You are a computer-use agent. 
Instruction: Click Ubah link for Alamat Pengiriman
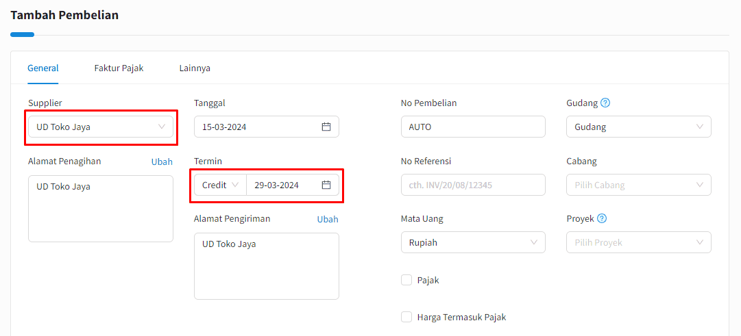[328, 220]
